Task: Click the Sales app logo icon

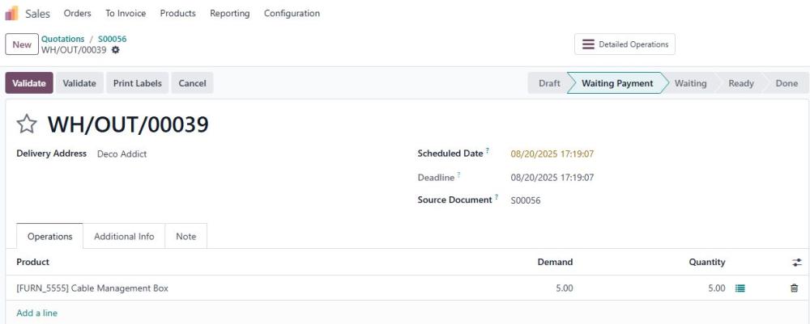Action: tap(11, 14)
